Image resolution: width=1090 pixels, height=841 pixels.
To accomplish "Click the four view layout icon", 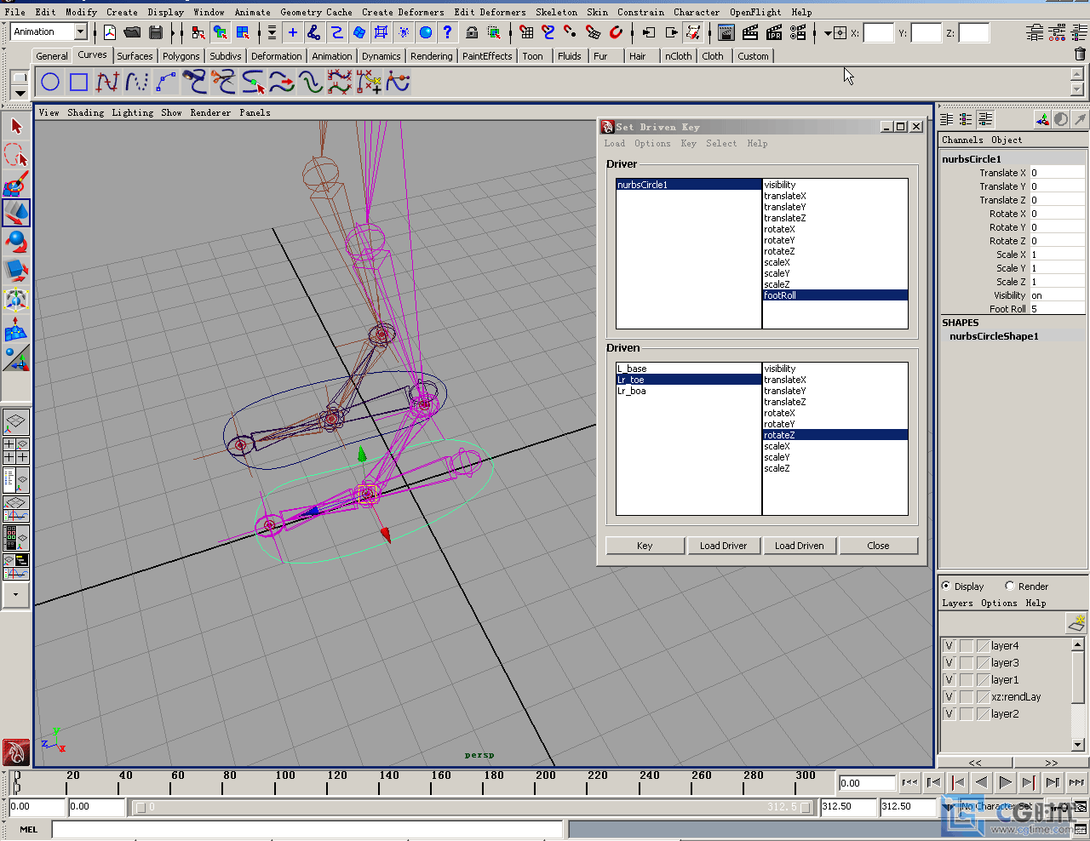I will pyautogui.click(x=16, y=450).
